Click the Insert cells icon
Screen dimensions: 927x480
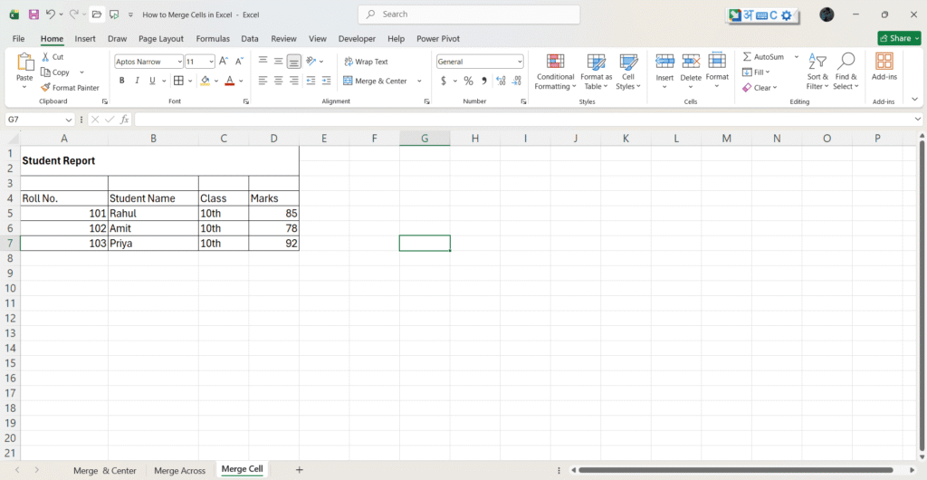point(664,61)
